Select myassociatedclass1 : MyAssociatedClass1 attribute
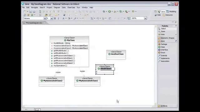Image resolution: width=200 pixels, height=112 pixels. pyautogui.click(x=71, y=46)
